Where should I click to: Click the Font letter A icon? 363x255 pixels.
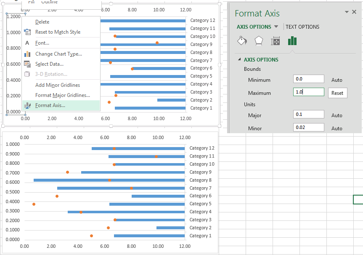27,43
